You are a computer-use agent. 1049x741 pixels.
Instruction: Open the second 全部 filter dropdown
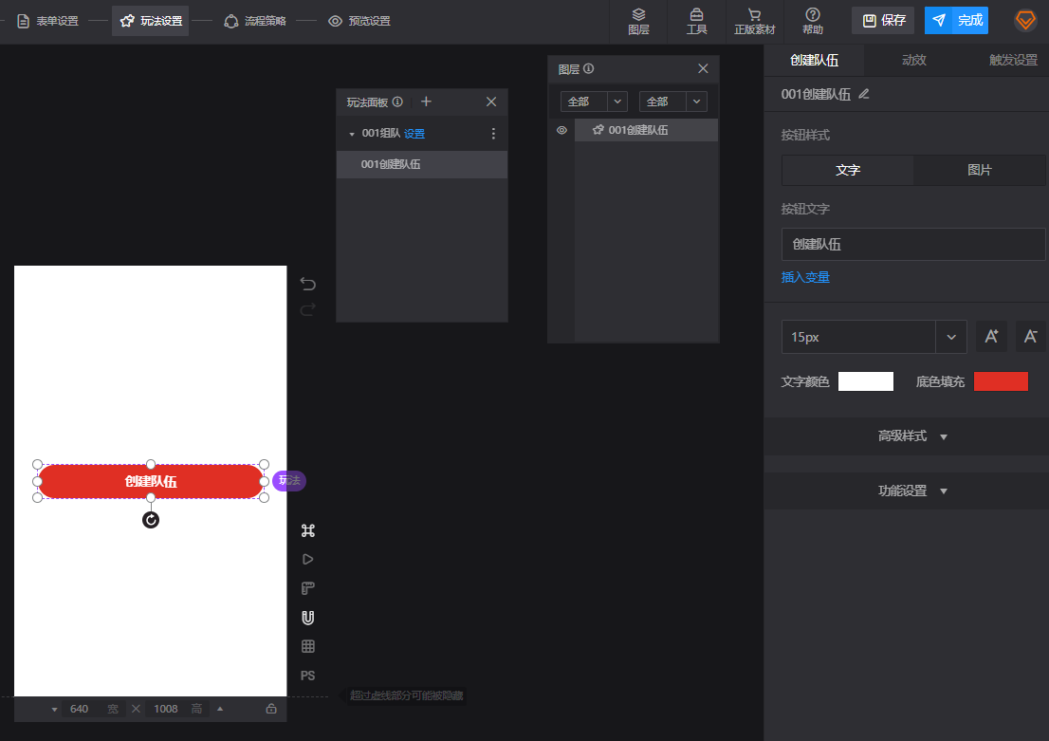673,102
